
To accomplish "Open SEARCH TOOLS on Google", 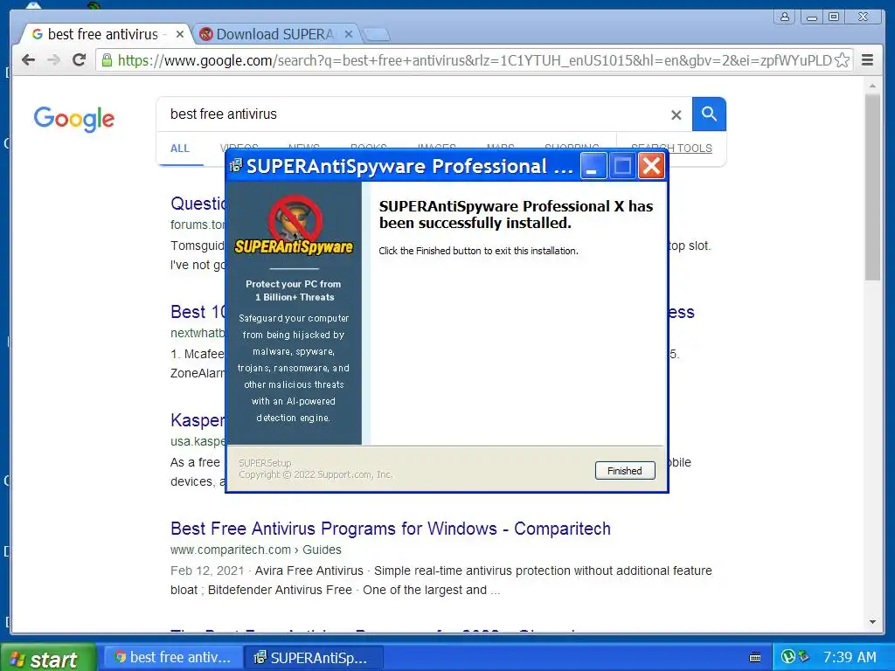I will [x=671, y=149].
